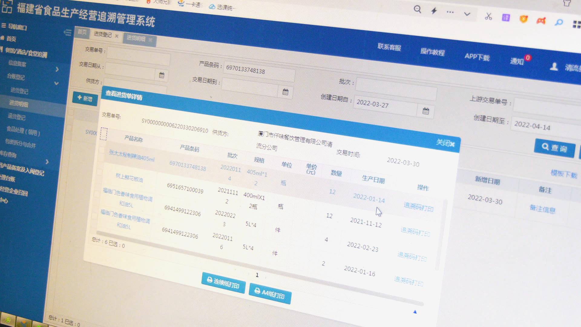This screenshot has height=327, width=581.
Task: Open 通知 notifications in the header
Action: click(x=517, y=61)
